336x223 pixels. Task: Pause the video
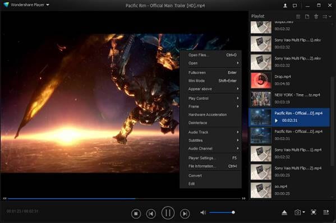tap(168, 213)
